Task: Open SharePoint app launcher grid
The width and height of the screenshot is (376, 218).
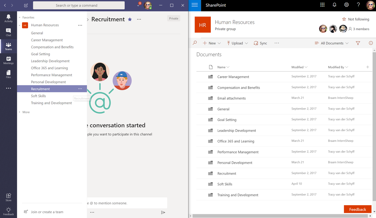Action: tap(322, 5)
